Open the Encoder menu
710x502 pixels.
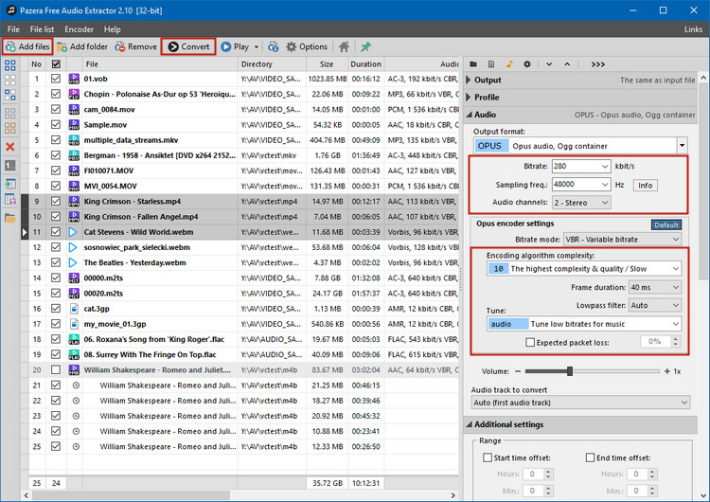coord(80,29)
